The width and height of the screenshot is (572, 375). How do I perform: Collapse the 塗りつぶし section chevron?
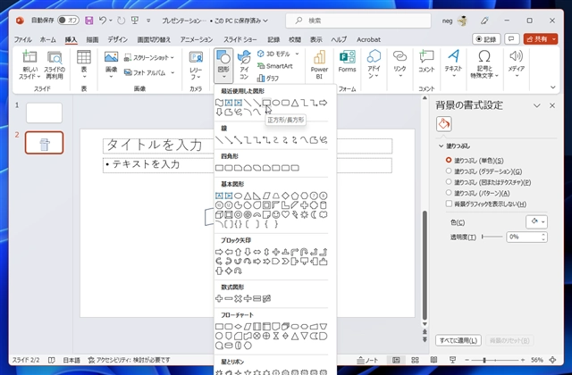point(441,146)
